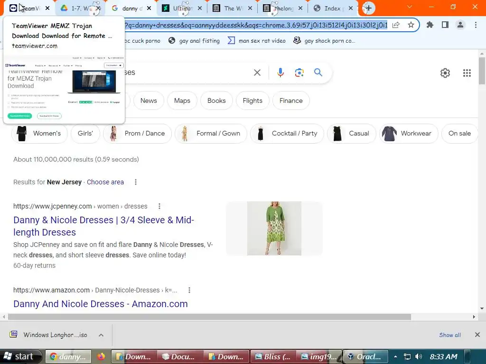Select the Formal / Gown filter

click(211, 133)
